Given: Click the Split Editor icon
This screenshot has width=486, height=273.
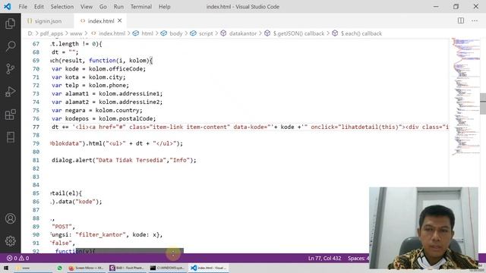Looking at the screenshot, I should coord(461,20).
